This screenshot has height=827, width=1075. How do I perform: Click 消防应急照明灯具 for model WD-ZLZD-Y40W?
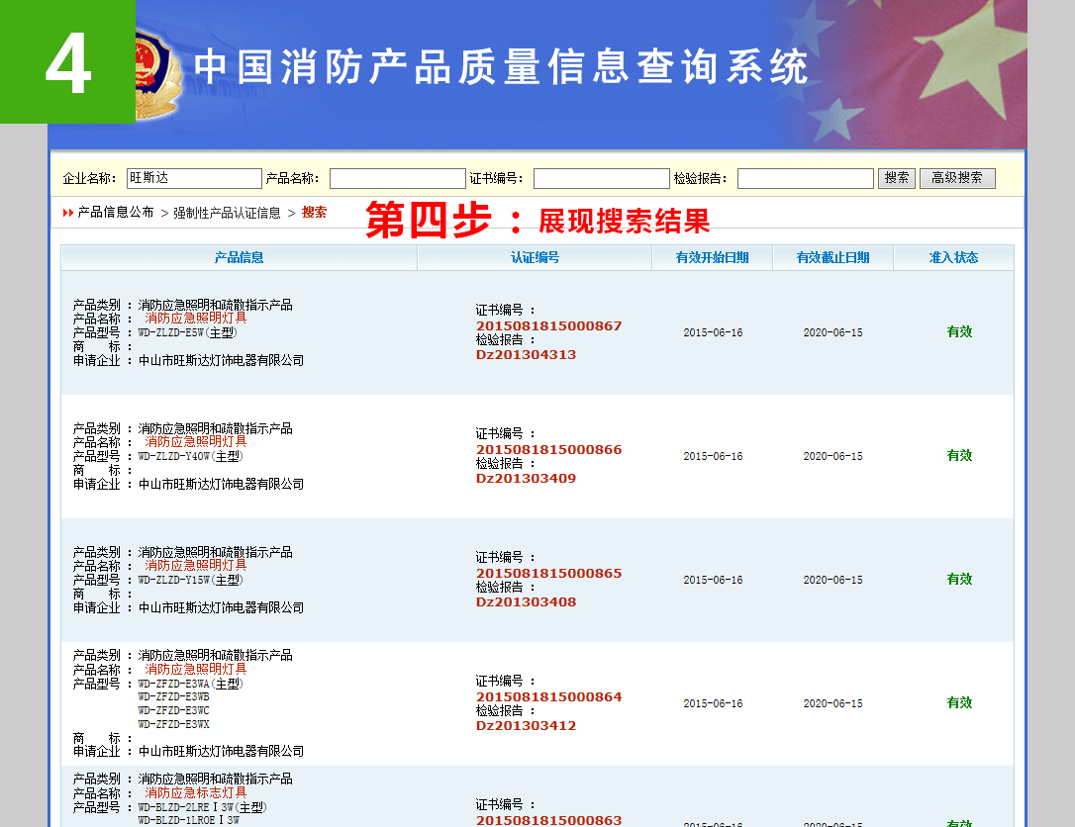coord(195,442)
